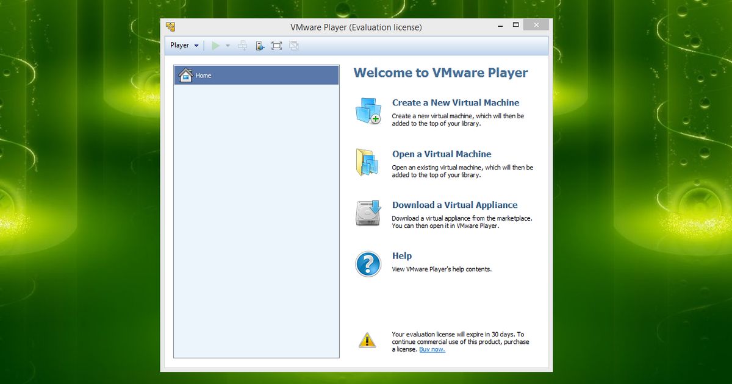Click the yellow license warning icon
The width and height of the screenshot is (732, 384).
tap(367, 340)
